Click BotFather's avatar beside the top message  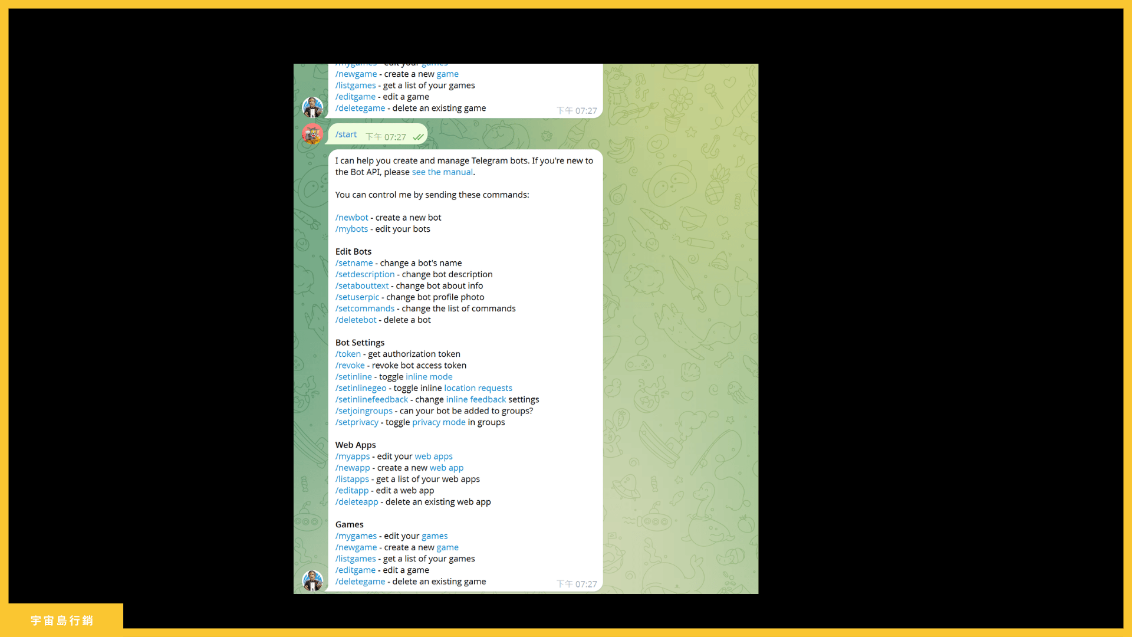pos(312,107)
